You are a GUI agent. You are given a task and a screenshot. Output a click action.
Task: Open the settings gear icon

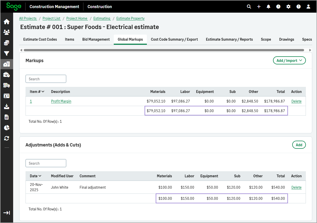tap(288, 7)
